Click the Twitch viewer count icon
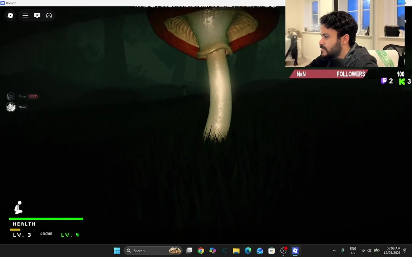This screenshot has height=257, width=412. tap(384, 81)
